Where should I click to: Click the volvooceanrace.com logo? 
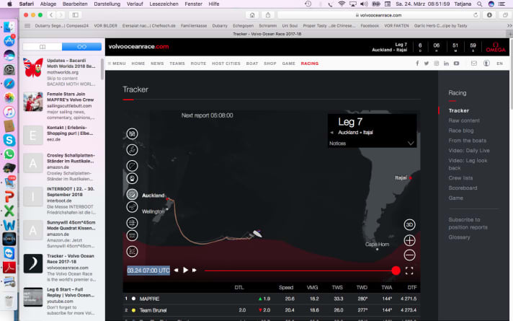tap(139, 46)
